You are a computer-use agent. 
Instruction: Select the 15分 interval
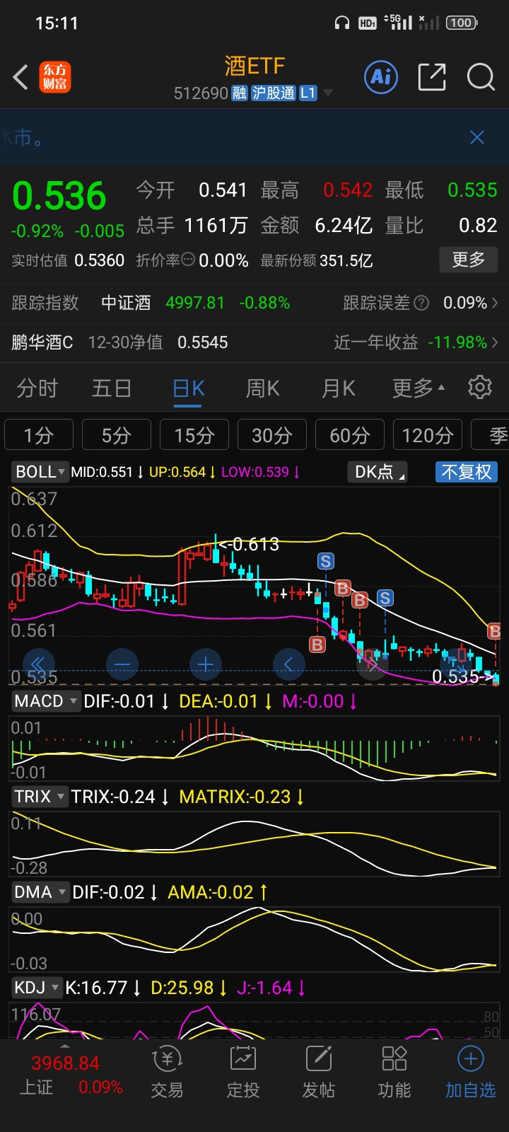[194, 435]
